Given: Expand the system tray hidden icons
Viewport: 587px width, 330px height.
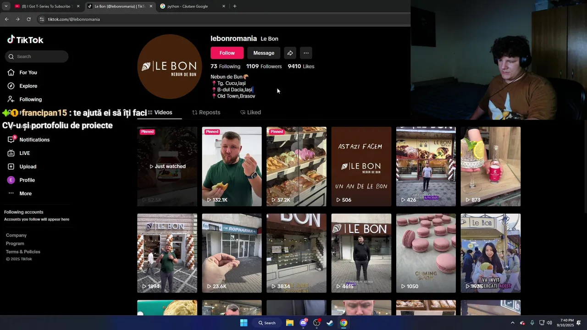Looking at the screenshot, I should [513, 323].
